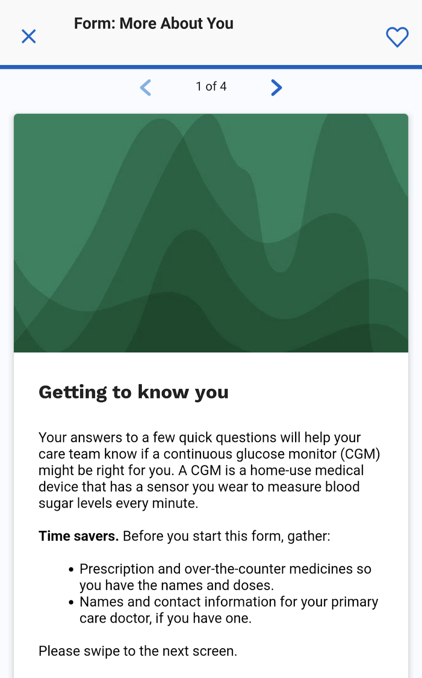This screenshot has height=678, width=422.
Task: Click "you have the names and doses." line
Action: click(177, 585)
